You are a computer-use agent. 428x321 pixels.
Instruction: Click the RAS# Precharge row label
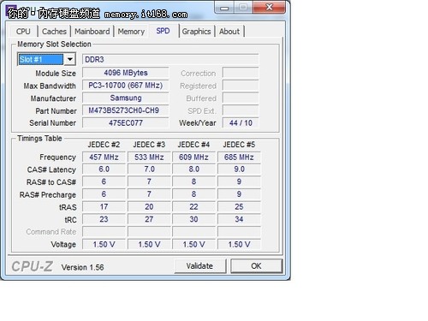[48, 195]
